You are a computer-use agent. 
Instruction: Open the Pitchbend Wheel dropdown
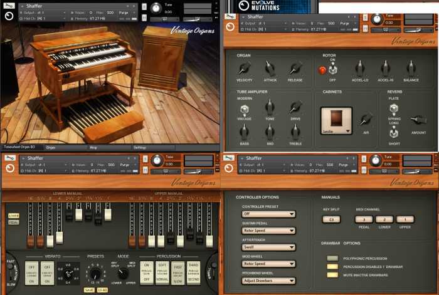[x=268, y=281]
